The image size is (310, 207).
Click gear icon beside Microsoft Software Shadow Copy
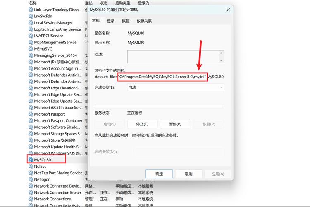coord(31,127)
